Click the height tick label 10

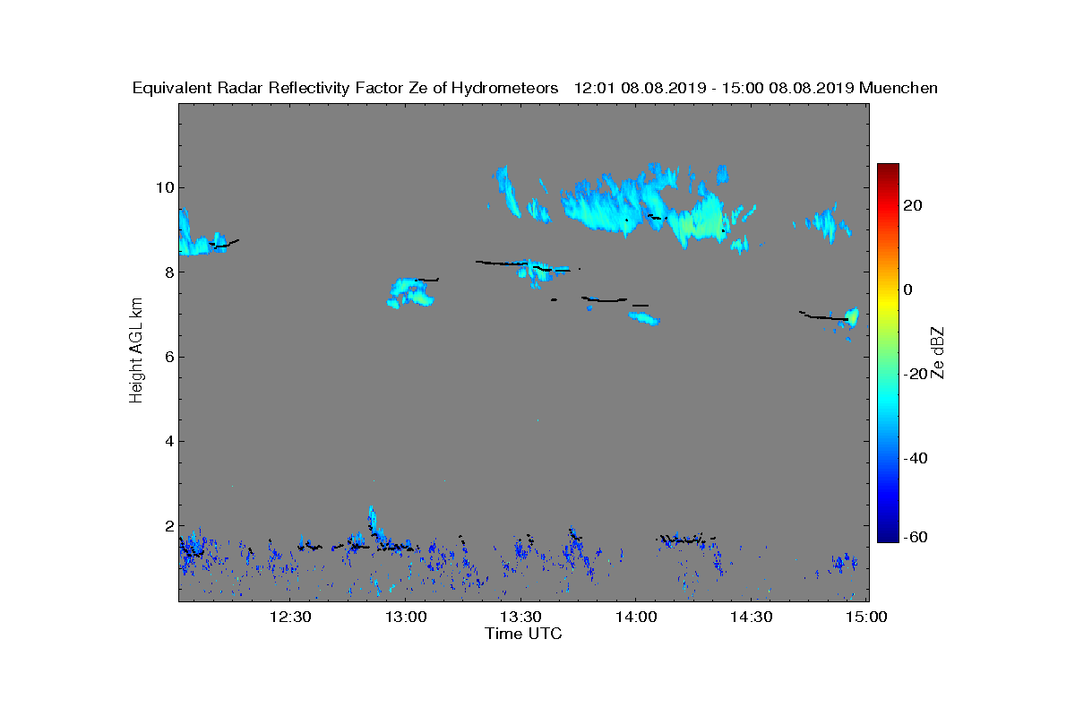pyautogui.click(x=163, y=187)
